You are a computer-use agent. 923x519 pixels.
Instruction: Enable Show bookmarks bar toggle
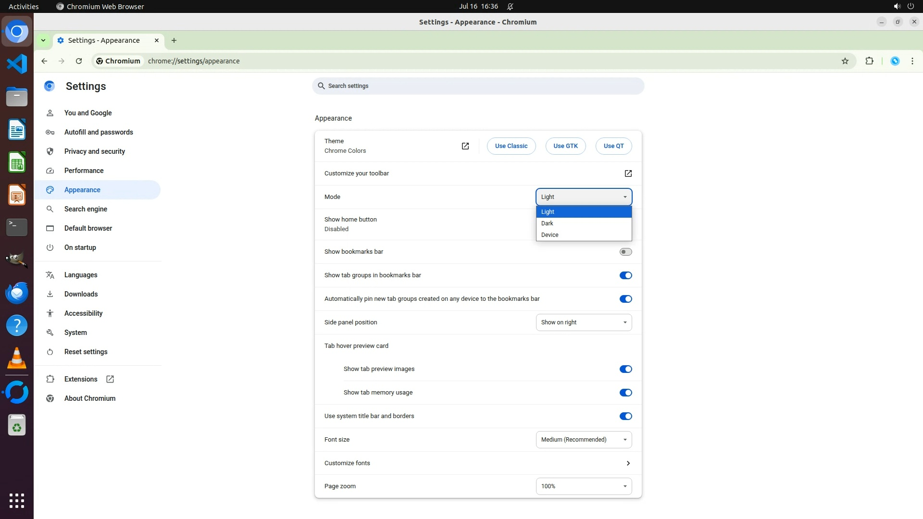[x=625, y=252]
